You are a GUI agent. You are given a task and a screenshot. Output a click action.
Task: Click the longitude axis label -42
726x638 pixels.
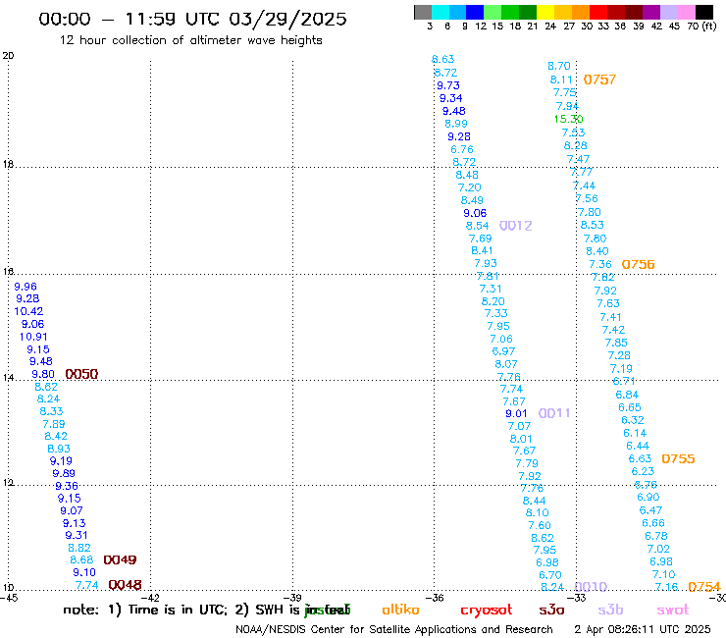coord(150,598)
